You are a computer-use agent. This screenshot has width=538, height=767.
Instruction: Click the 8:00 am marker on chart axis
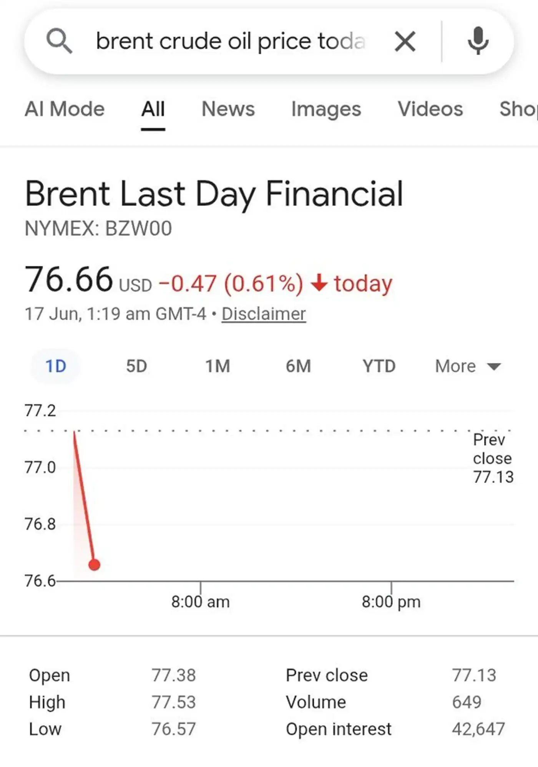tap(200, 602)
